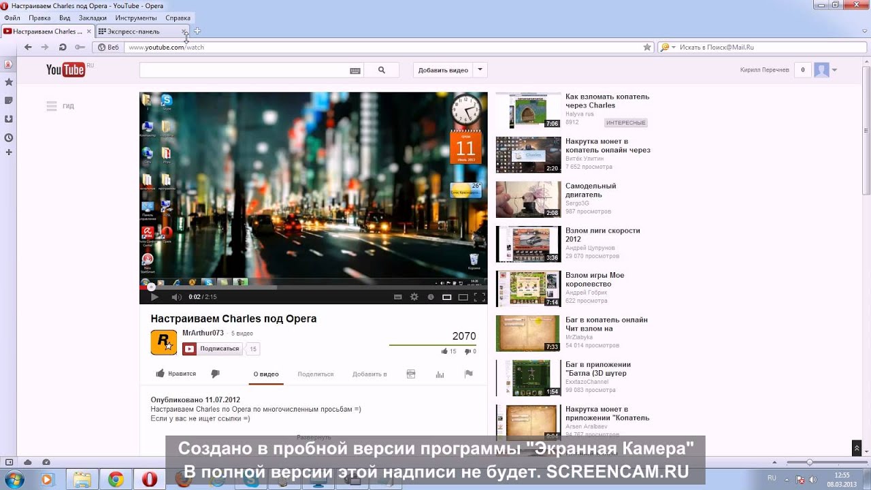The image size is (871, 490).
Task: Switch player to fullscreen
Action: (480, 297)
